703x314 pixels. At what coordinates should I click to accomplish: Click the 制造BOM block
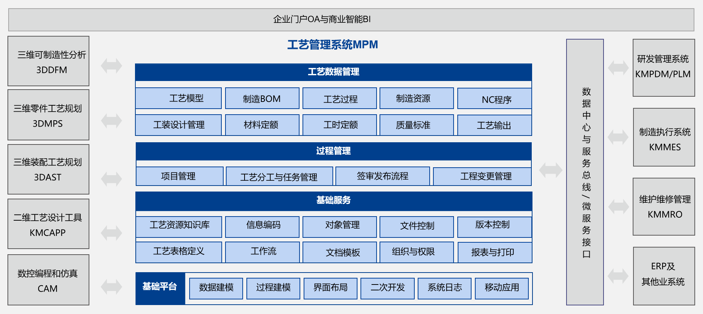coord(262,99)
